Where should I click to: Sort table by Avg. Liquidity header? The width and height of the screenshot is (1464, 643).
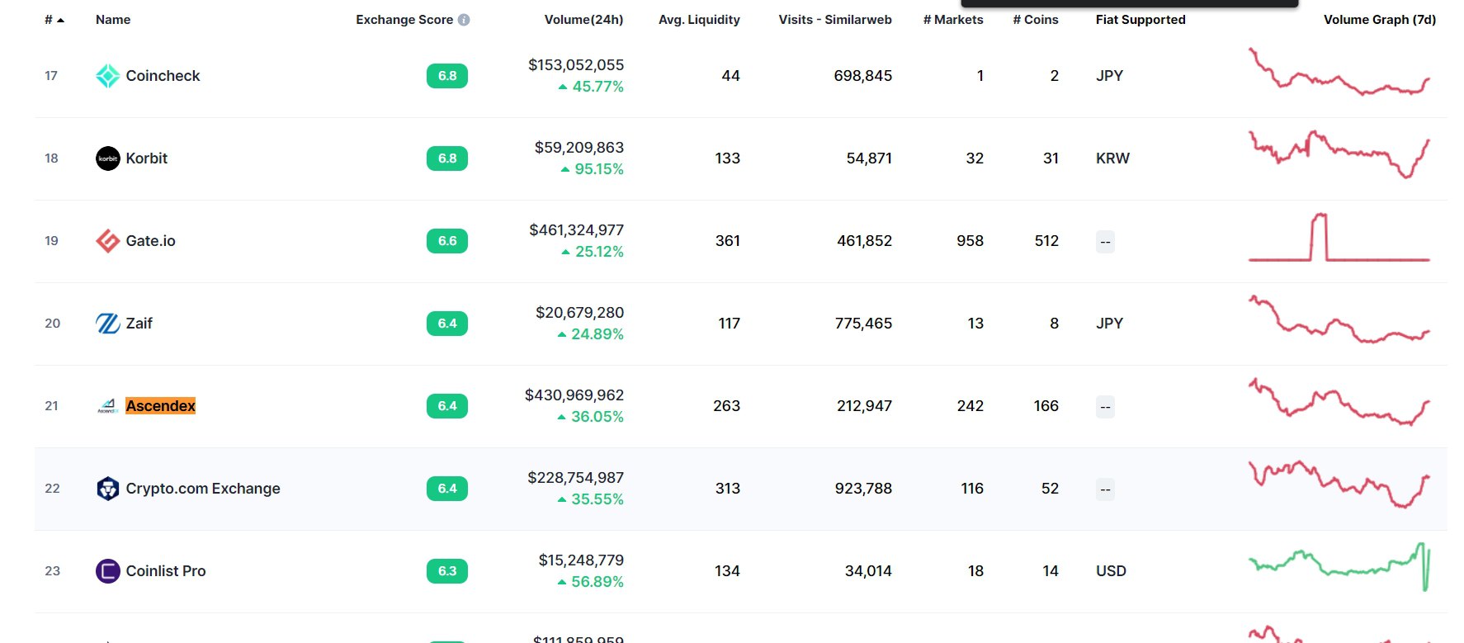click(699, 20)
